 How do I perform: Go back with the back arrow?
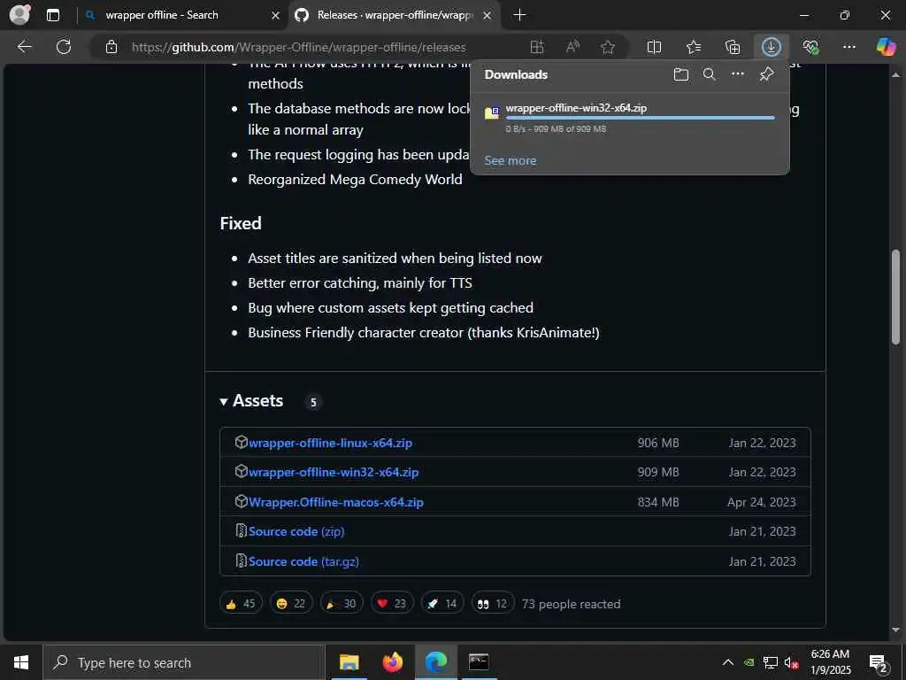click(24, 47)
